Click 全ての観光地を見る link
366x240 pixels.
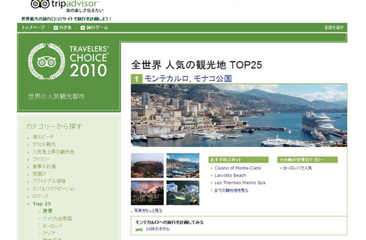click(231, 190)
